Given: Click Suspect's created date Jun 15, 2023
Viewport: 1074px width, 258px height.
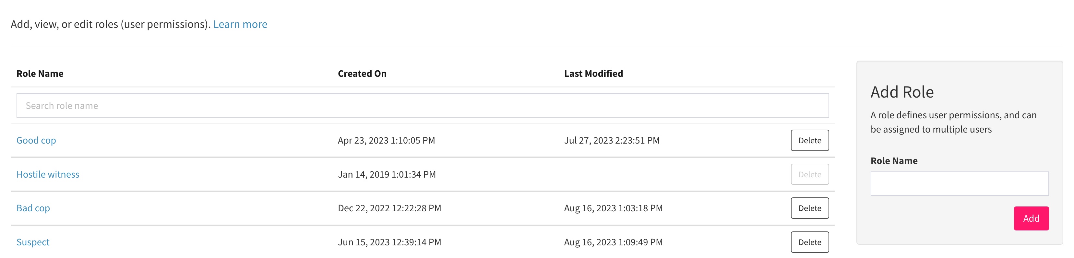Looking at the screenshot, I should pyautogui.click(x=389, y=242).
